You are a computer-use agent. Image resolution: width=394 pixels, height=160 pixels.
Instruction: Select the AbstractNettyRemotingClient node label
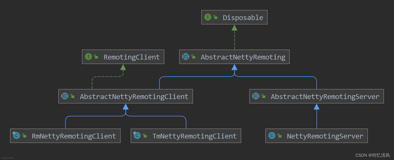pyautogui.click(x=134, y=96)
